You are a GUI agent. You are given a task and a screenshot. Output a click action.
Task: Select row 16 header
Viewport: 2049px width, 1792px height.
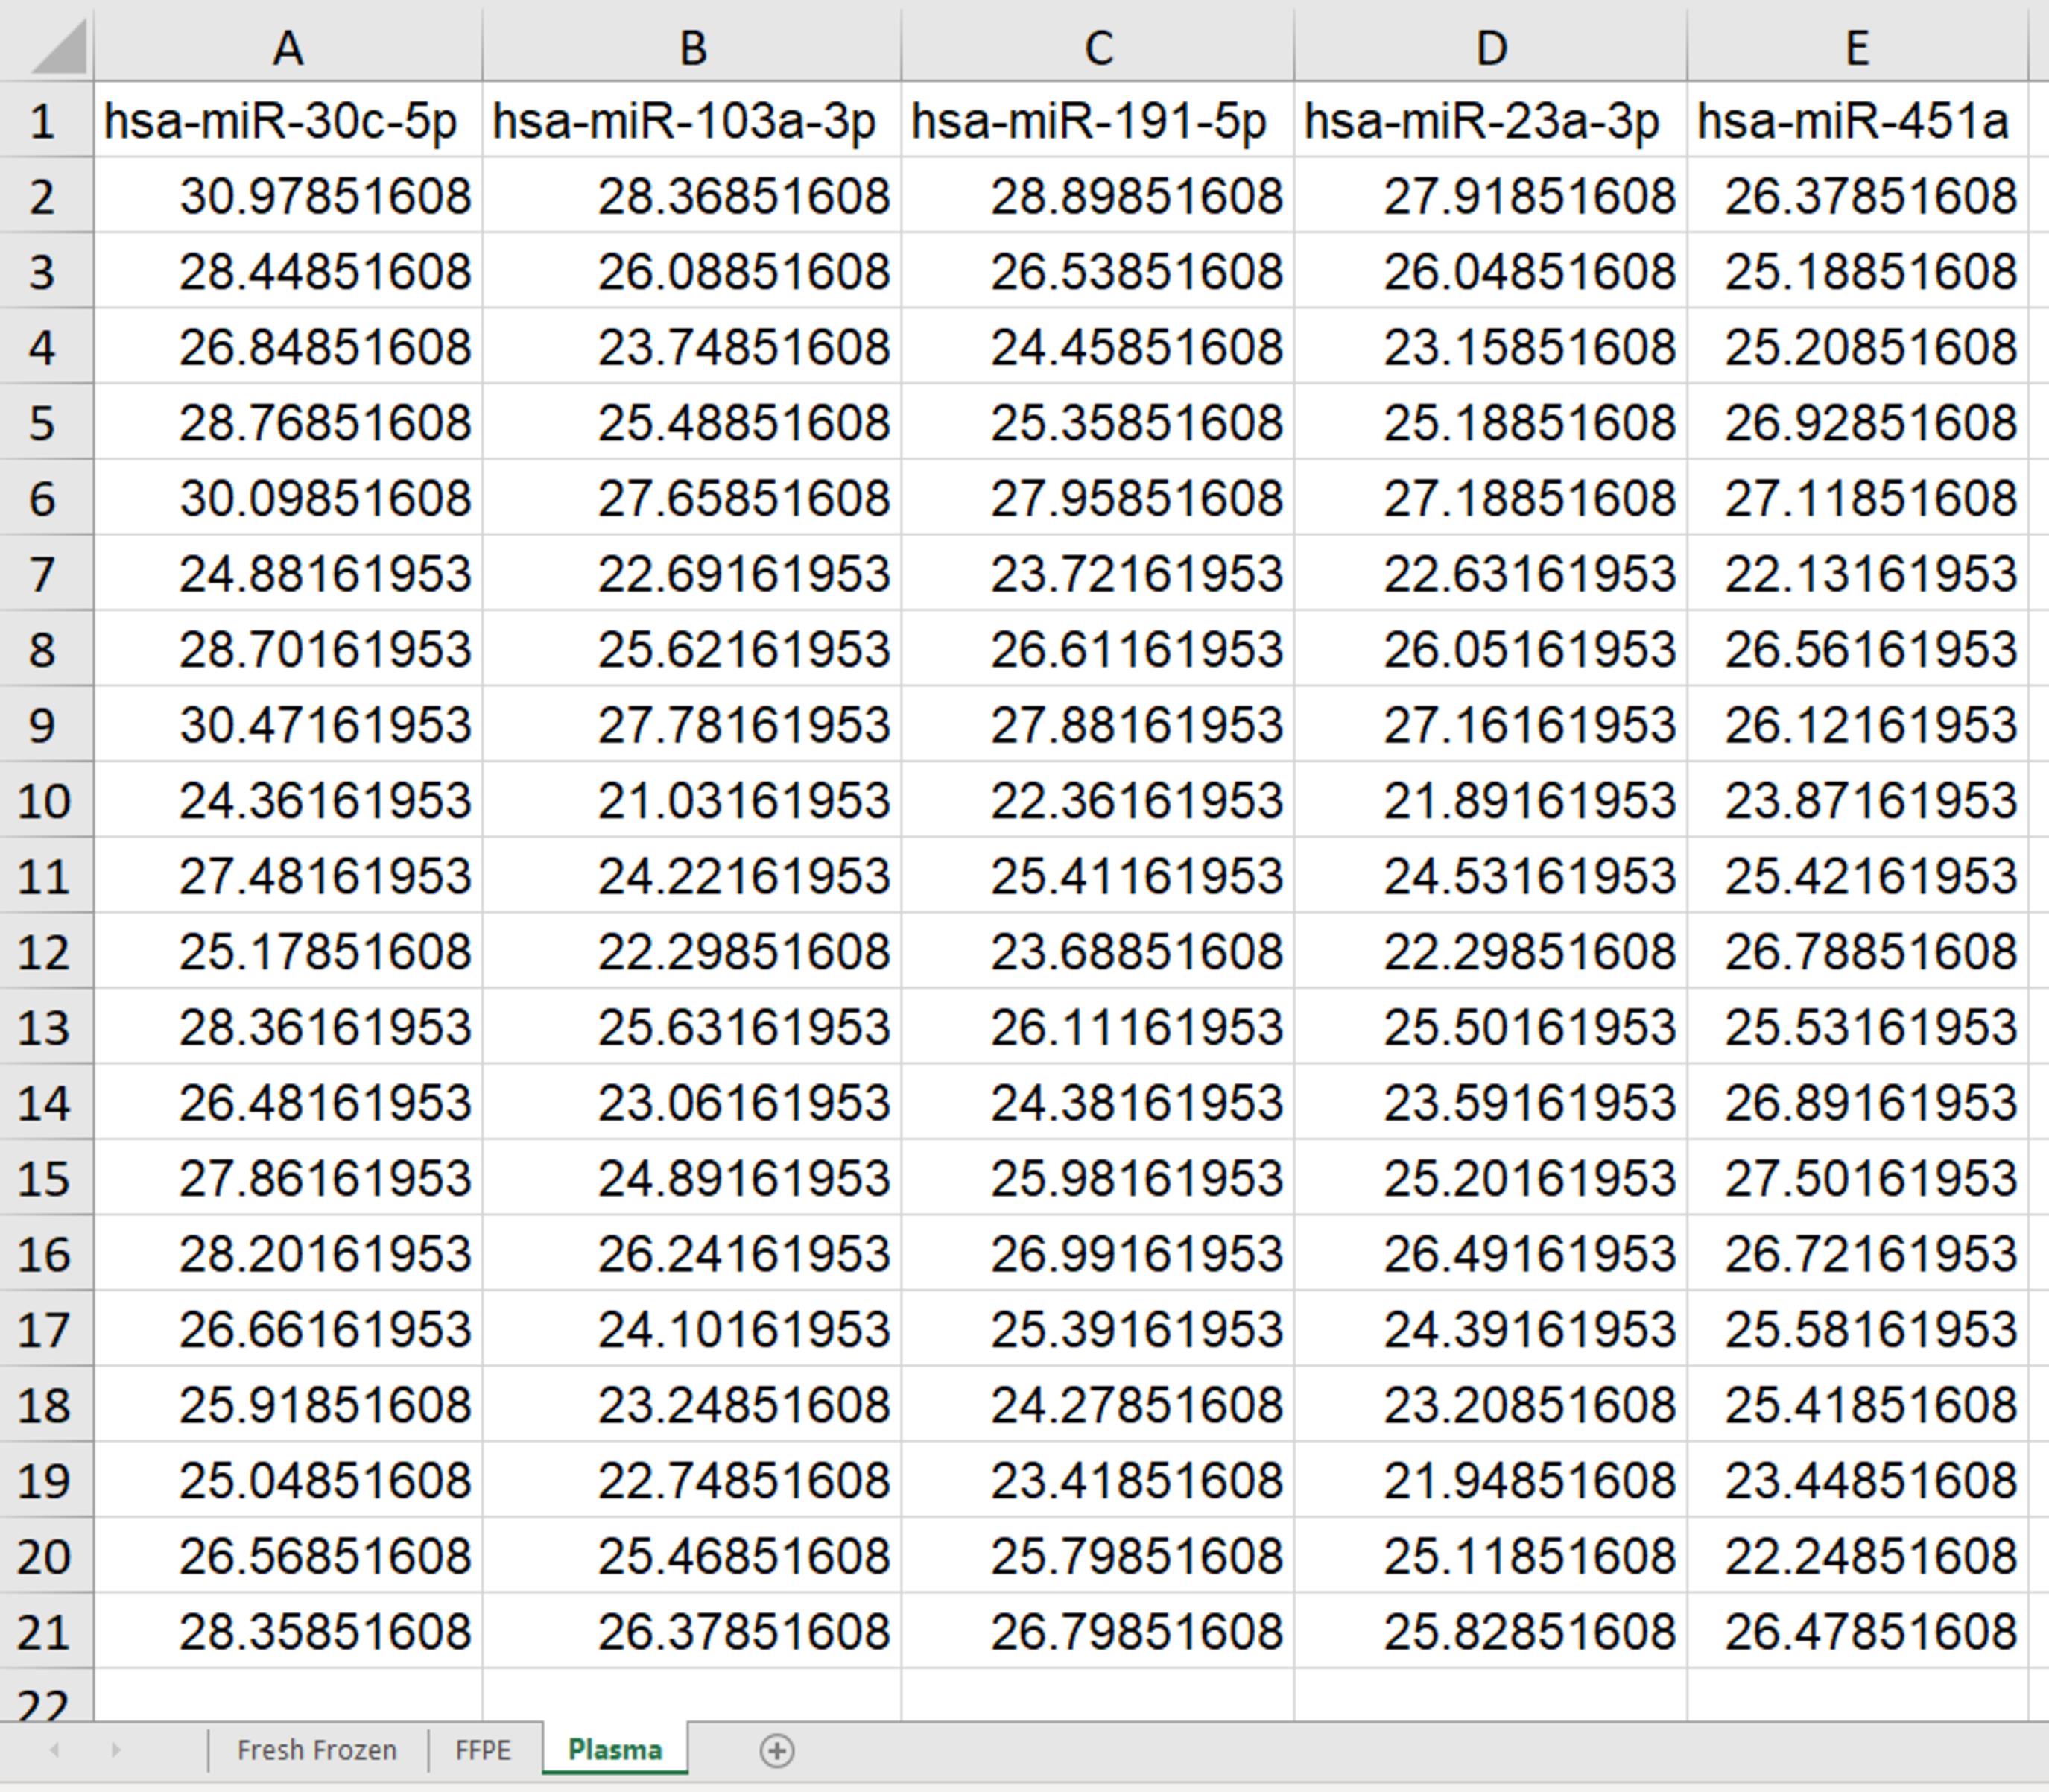pos(46,1253)
